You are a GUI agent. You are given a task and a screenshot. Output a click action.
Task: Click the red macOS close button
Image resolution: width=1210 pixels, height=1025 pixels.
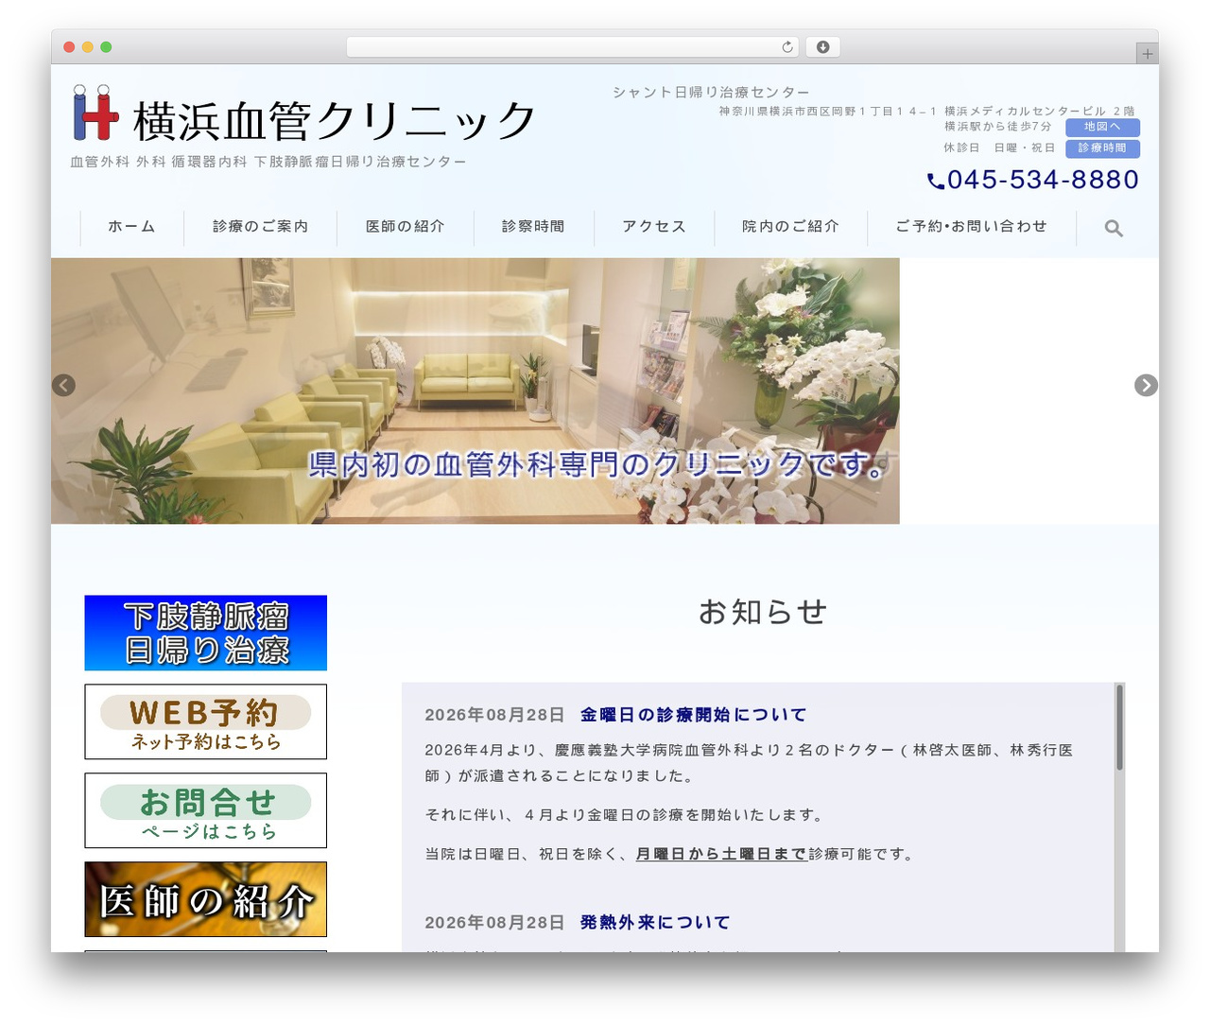(x=69, y=46)
